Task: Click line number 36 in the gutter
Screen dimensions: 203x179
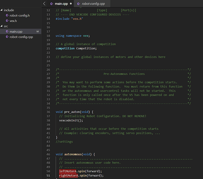Action: [48, 112]
